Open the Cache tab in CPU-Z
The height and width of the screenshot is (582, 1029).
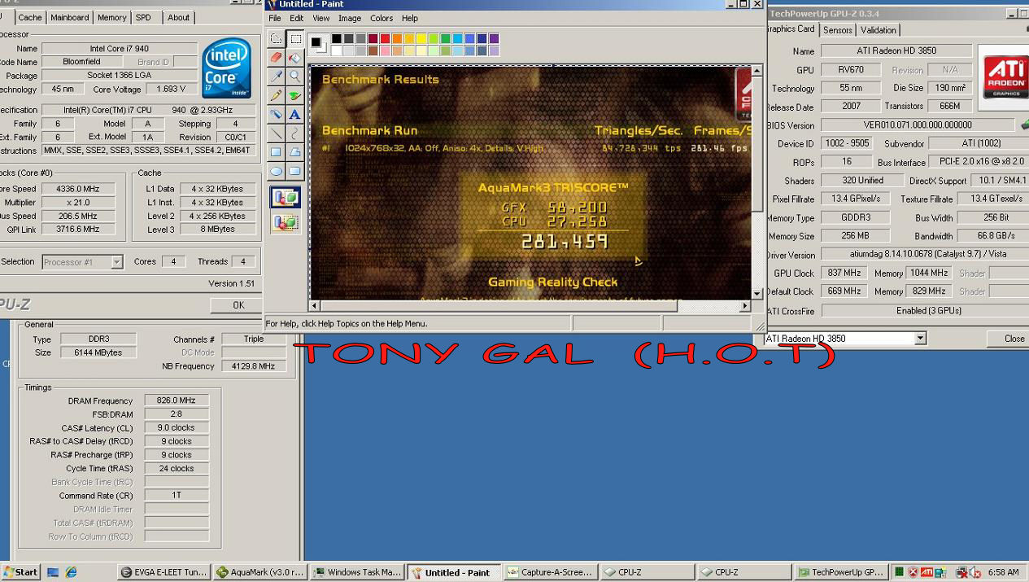[30, 17]
